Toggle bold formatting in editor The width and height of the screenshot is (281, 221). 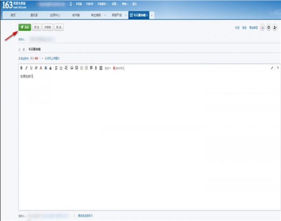[22, 68]
